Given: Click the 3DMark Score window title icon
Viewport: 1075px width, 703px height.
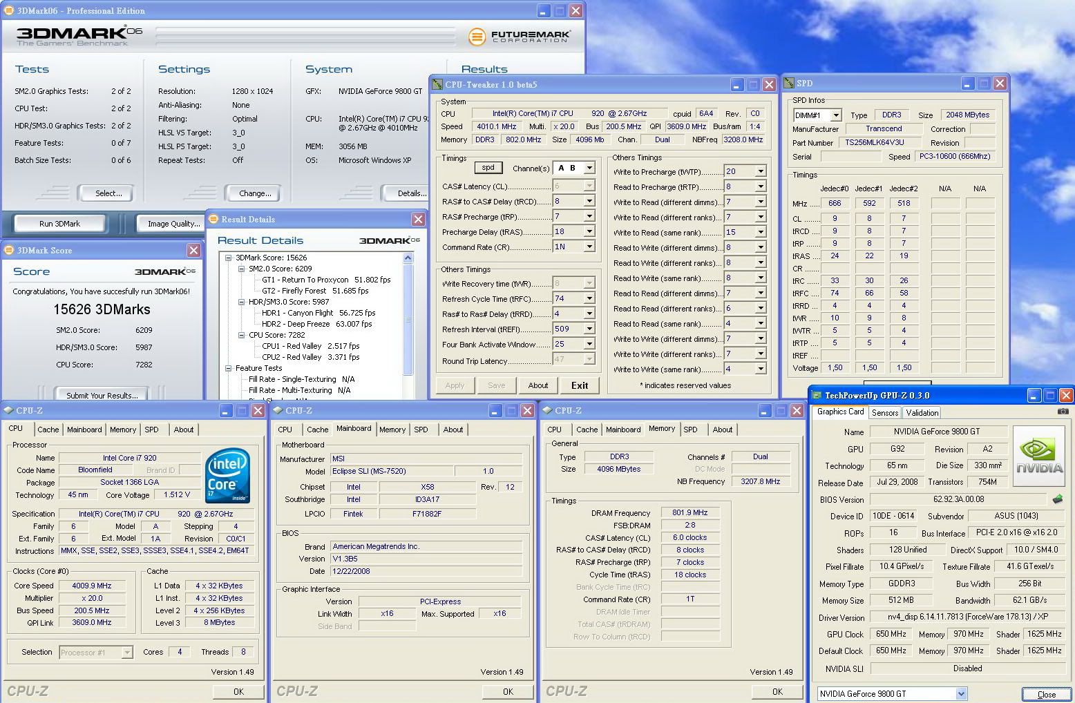Looking at the screenshot, I should click(9, 250).
